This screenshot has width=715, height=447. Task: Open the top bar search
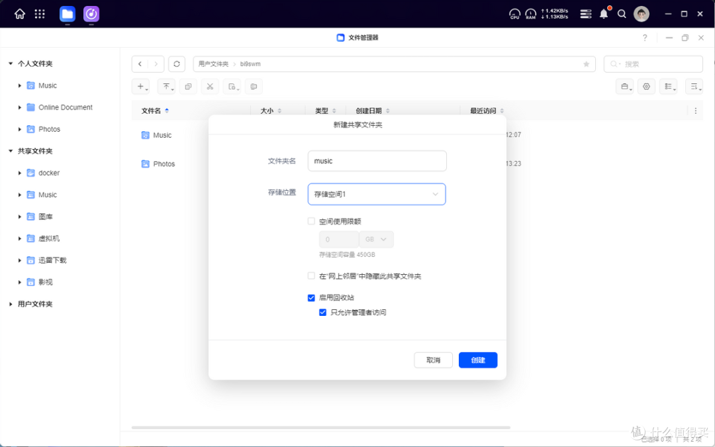click(622, 14)
